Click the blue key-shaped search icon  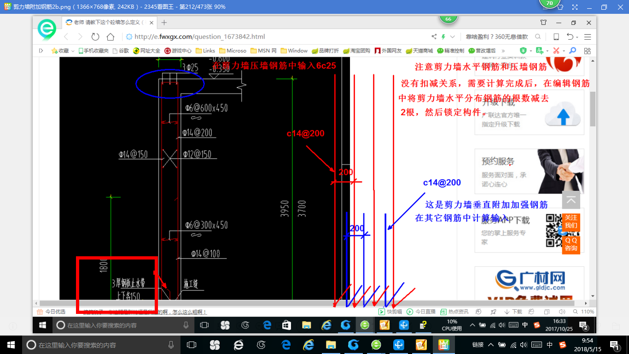pyautogui.click(x=573, y=51)
